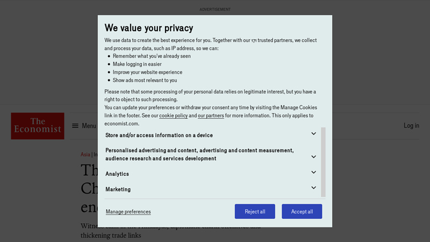Click the Reject all button
The width and height of the screenshot is (430, 242).
(x=255, y=211)
